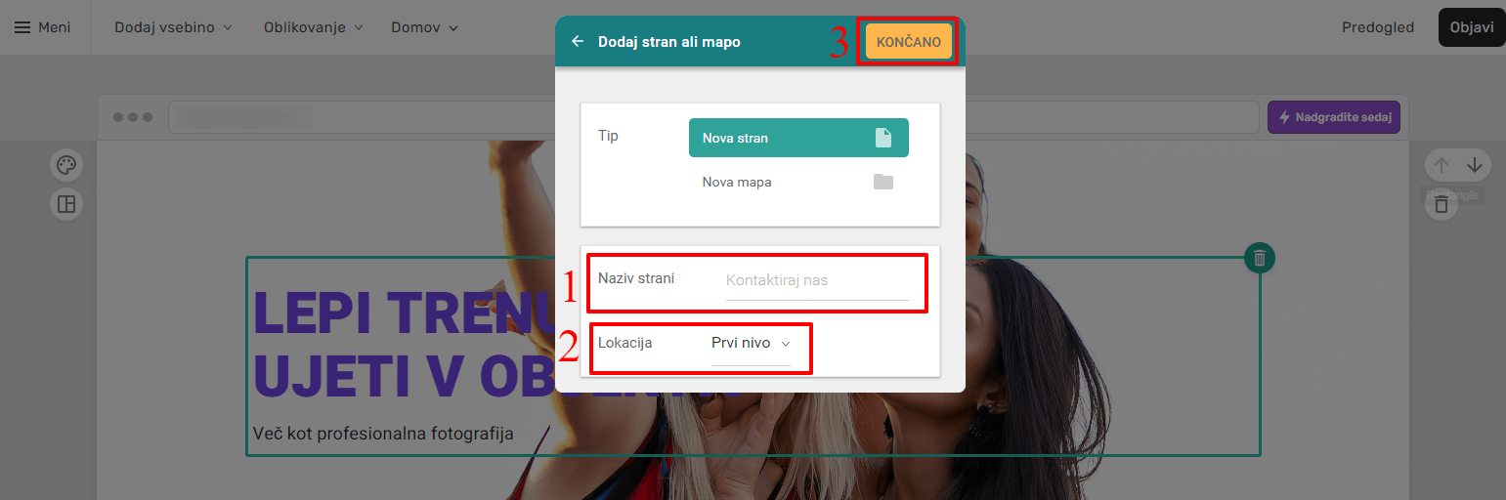
Task: Expand the Dodaj vsebino menu
Action: pos(173,27)
